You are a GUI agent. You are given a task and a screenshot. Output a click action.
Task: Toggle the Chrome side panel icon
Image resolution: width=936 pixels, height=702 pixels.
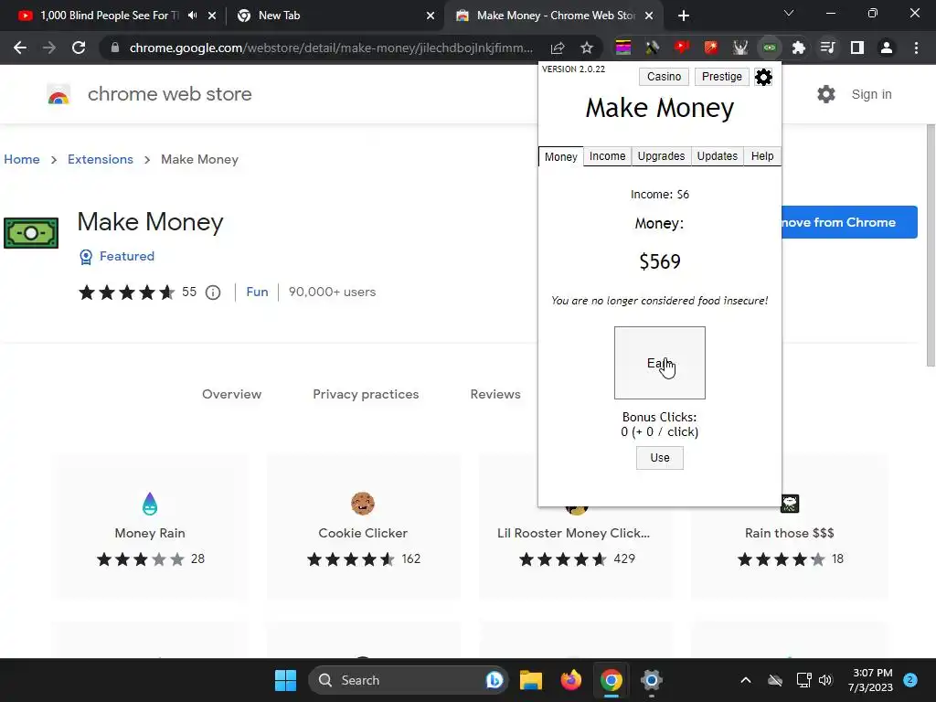point(857,48)
